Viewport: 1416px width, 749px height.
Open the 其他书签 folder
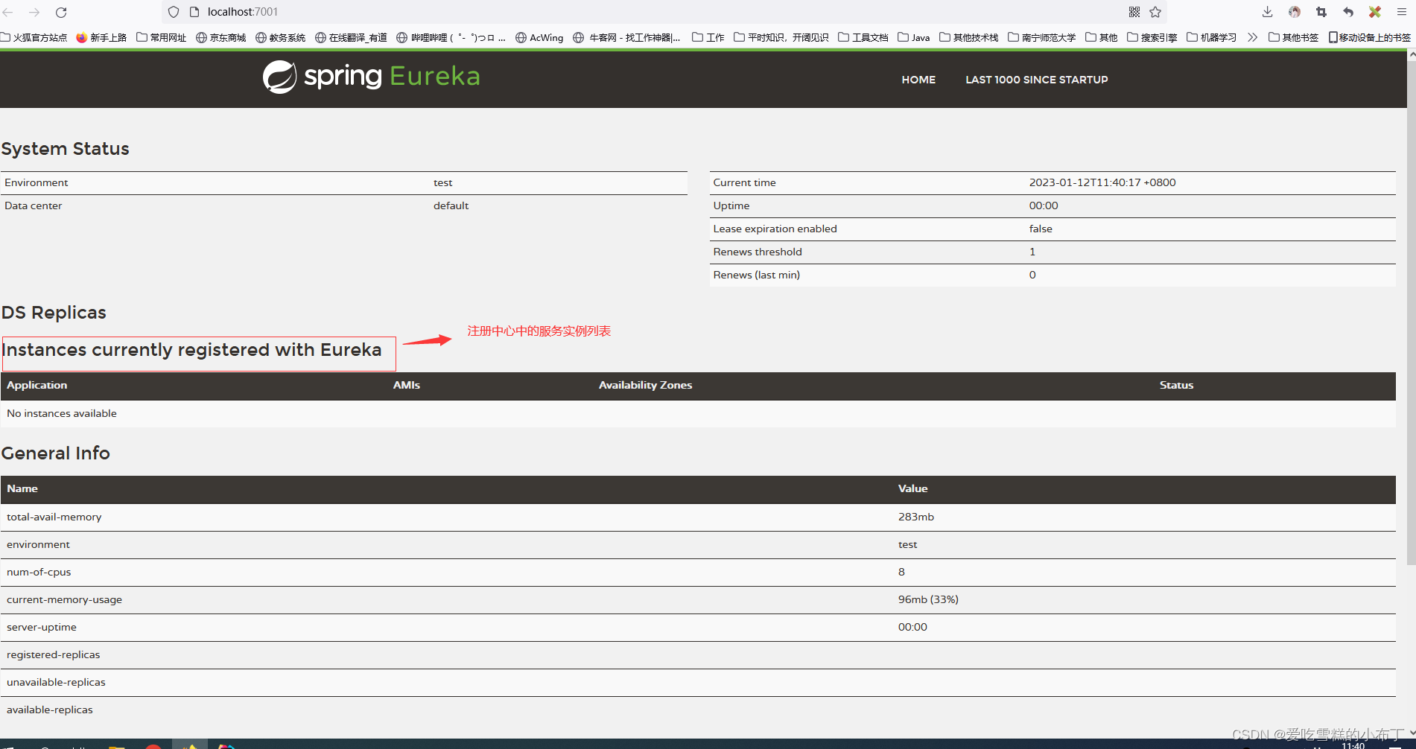tap(1294, 37)
